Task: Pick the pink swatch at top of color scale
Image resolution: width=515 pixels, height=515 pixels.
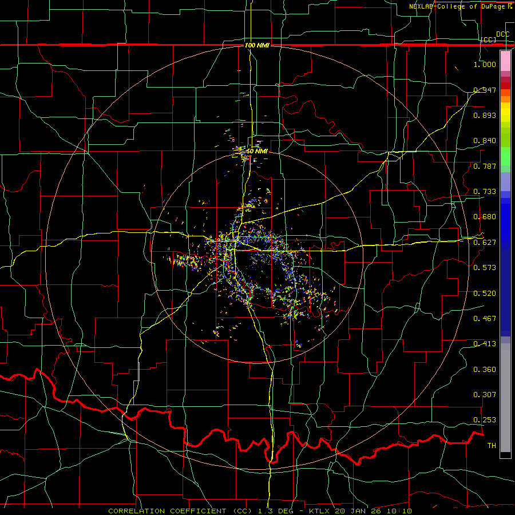Action: 505,61
